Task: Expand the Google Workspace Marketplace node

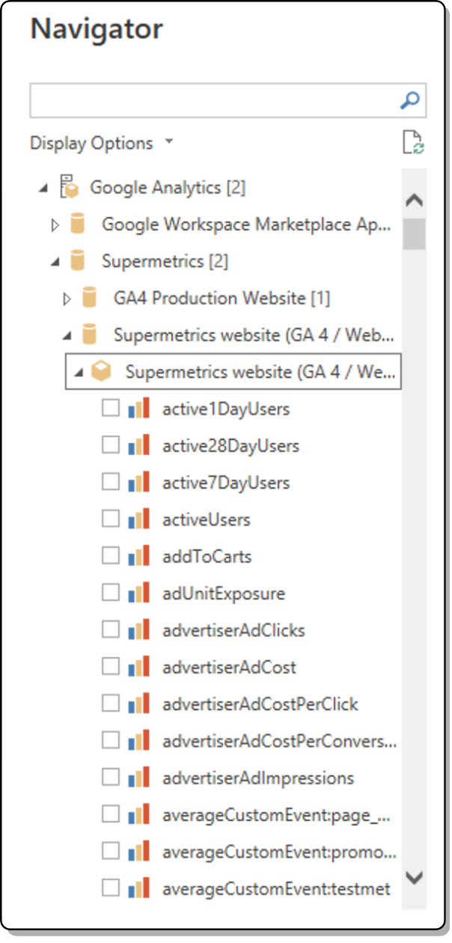Action: pyautogui.click(x=55, y=224)
